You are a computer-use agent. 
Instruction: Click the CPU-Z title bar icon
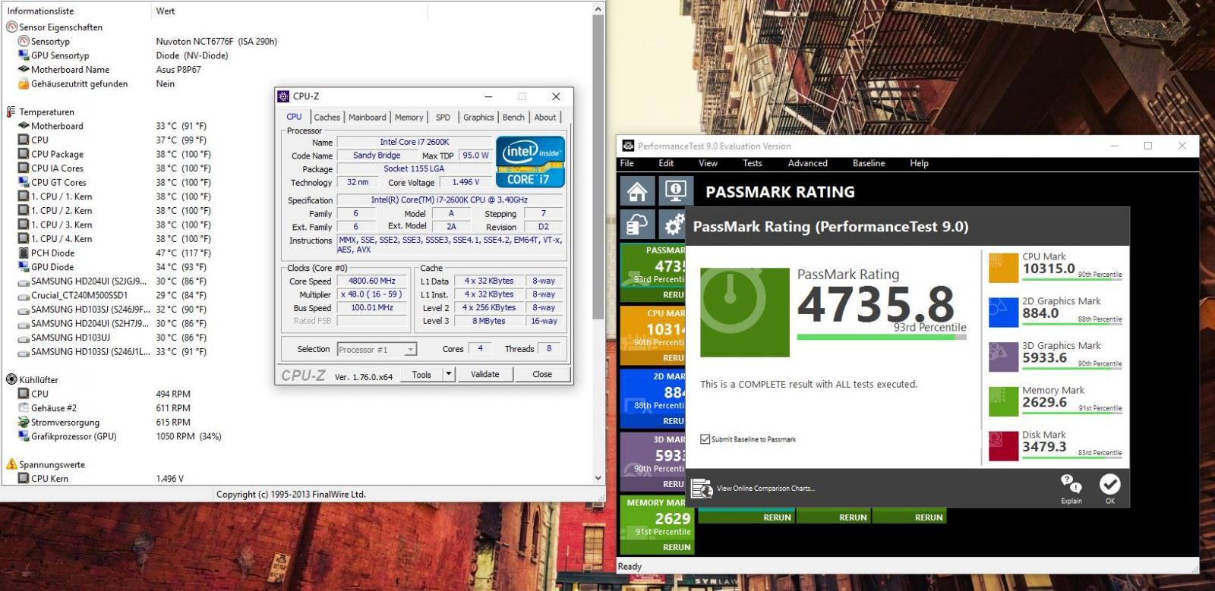[x=283, y=96]
